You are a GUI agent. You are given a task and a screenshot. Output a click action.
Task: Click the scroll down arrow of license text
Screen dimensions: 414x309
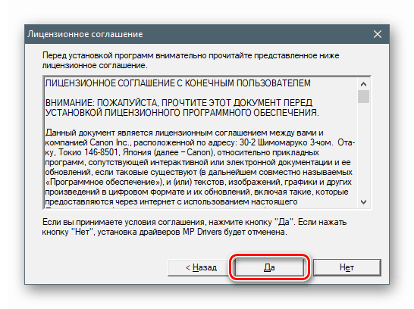(363, 202)
